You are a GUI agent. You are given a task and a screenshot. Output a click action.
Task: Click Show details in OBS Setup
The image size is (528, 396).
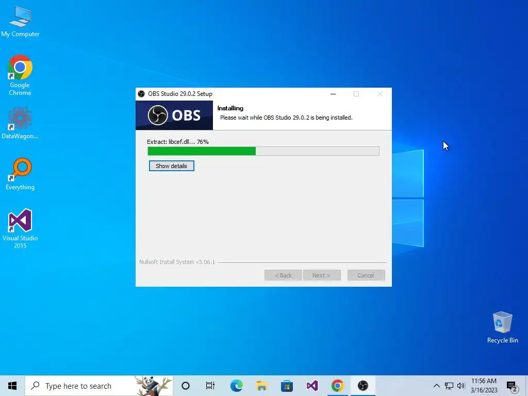point(171,166)
